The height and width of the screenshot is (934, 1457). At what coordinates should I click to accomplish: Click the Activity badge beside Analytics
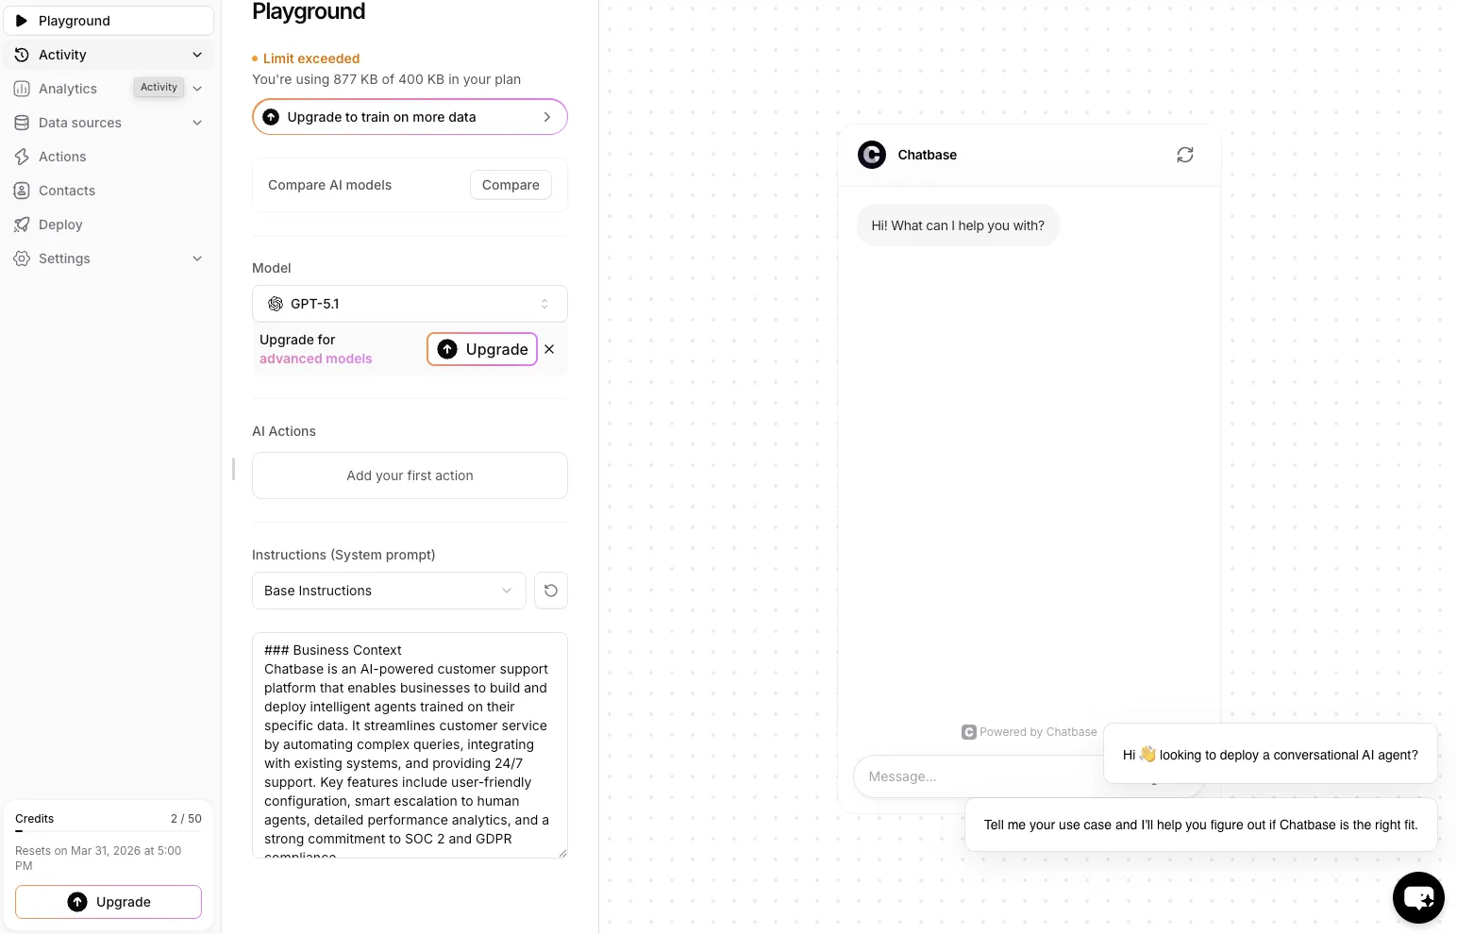(158, 87)
